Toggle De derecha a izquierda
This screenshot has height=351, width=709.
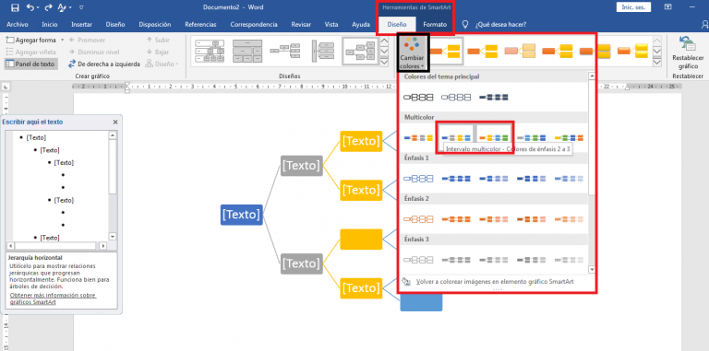pos(104,64)
